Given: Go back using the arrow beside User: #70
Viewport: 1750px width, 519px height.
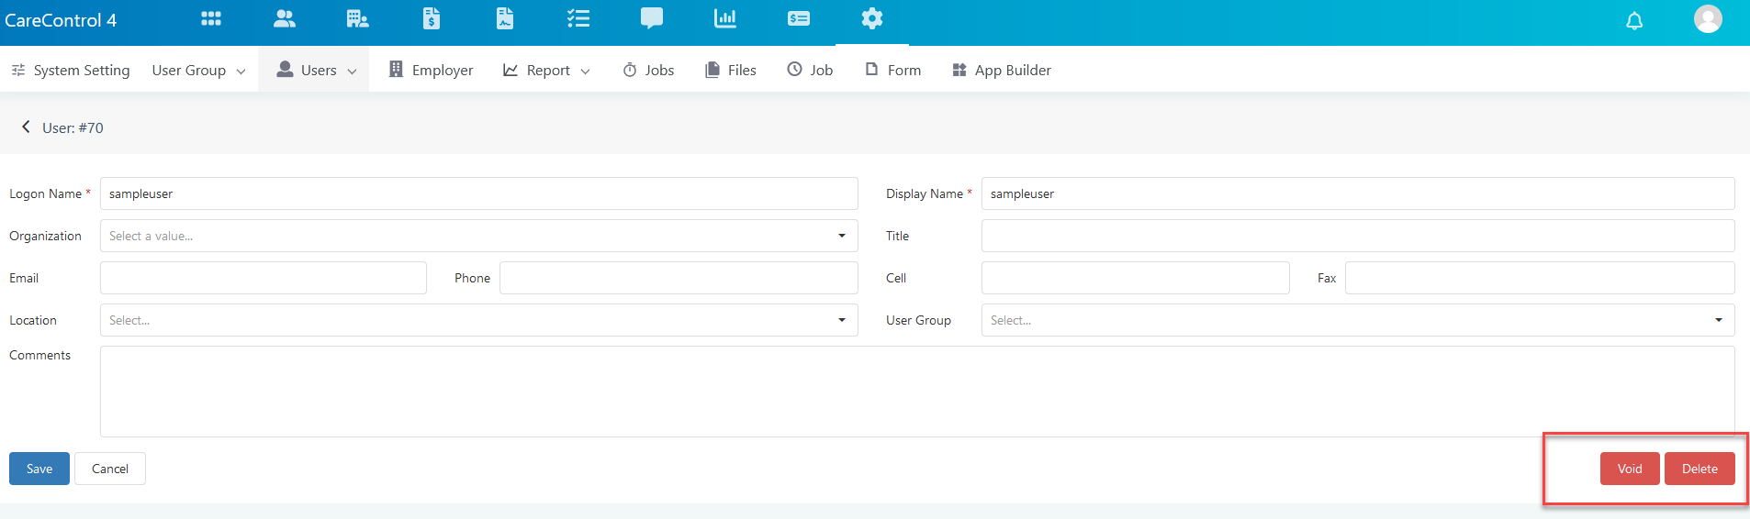Looking at the screenshot, I should click(x=26, y=127).
